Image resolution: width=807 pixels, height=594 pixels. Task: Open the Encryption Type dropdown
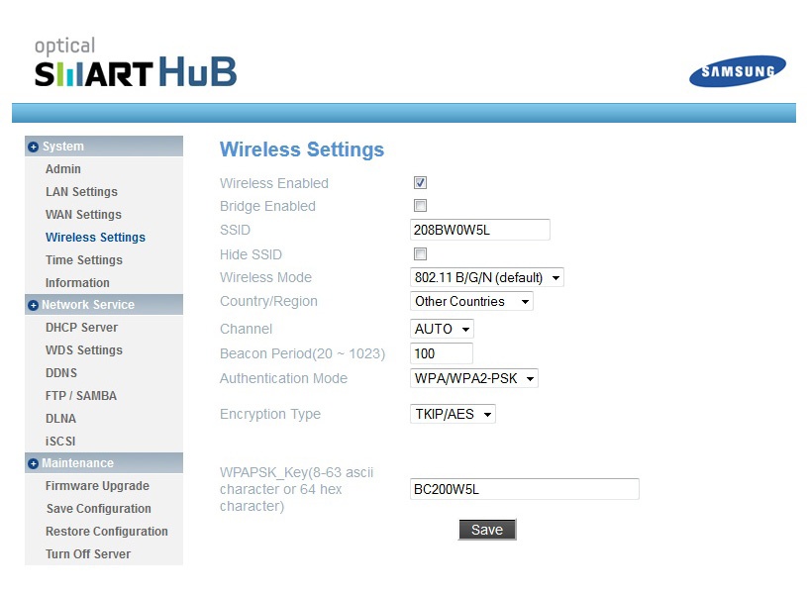click(x=453, y=414)
